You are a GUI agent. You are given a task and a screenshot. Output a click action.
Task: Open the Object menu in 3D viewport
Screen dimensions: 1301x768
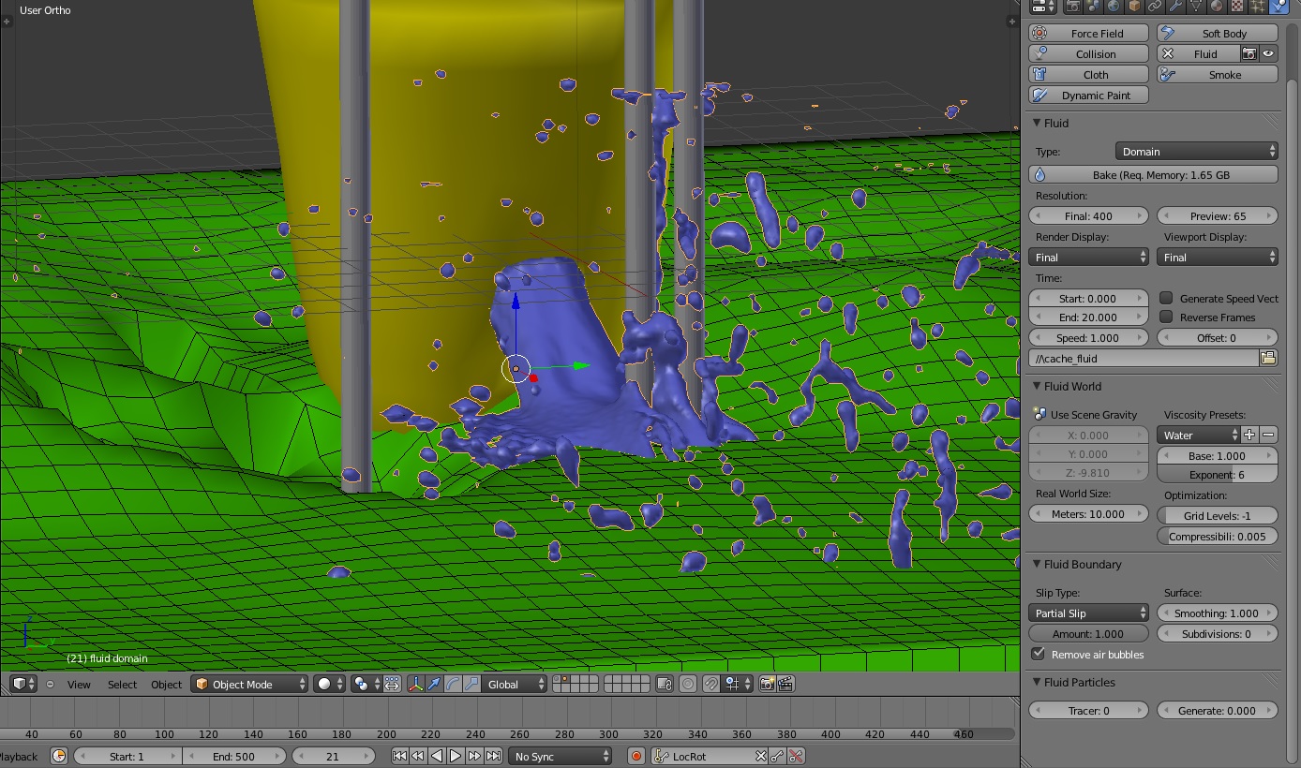coord(166,684)
